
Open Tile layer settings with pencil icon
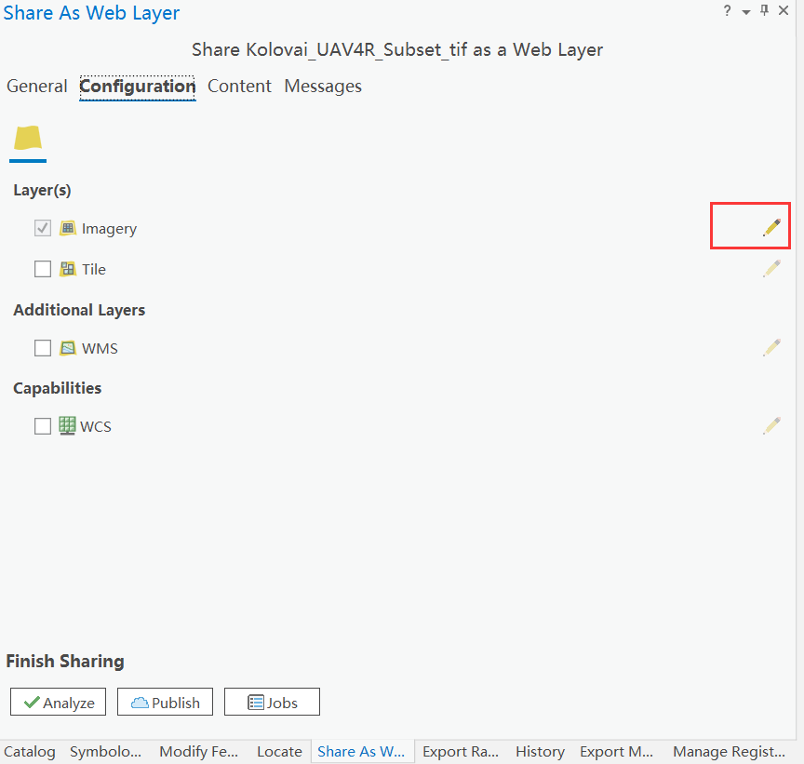point(771,268)
